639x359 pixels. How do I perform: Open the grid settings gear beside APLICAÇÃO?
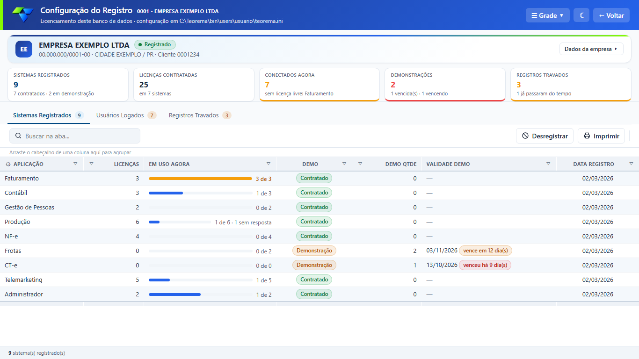tap(8, 164)
